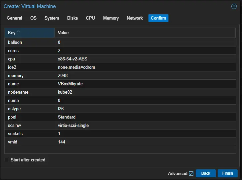Close the Create Virtual Machine dialog

234,6
